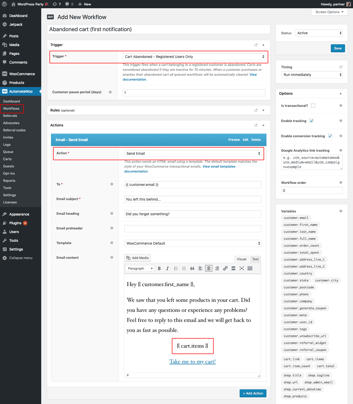The image size is (353, 404).
Task: Click the Add Action button
Action: [x=253, y=393]
